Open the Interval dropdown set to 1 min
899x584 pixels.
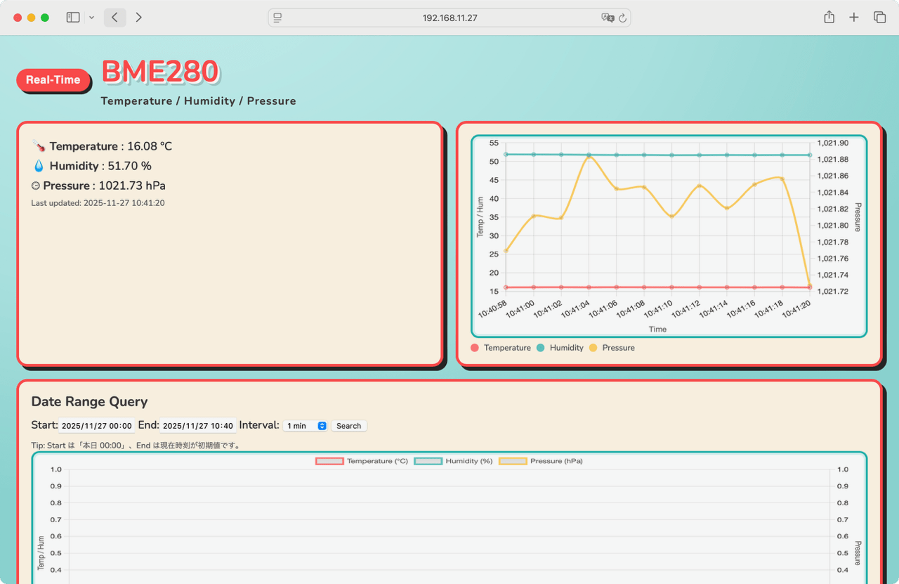pos(305,426)
